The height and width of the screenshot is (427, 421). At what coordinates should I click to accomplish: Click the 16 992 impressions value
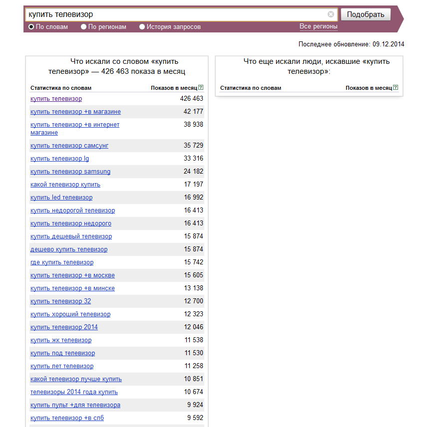[x=193, y=198]
